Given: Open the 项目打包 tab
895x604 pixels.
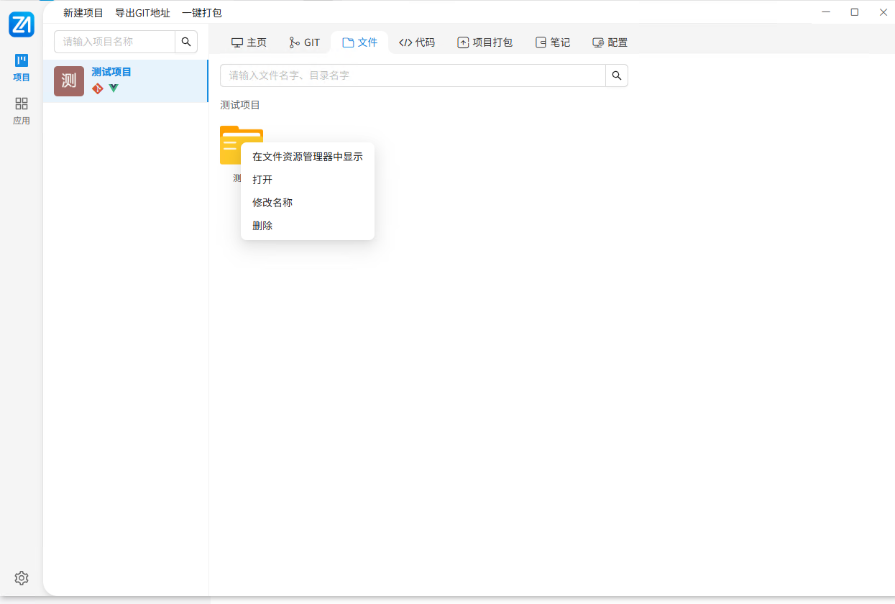Looking at the screenshot, I should [x=485, y=42].
